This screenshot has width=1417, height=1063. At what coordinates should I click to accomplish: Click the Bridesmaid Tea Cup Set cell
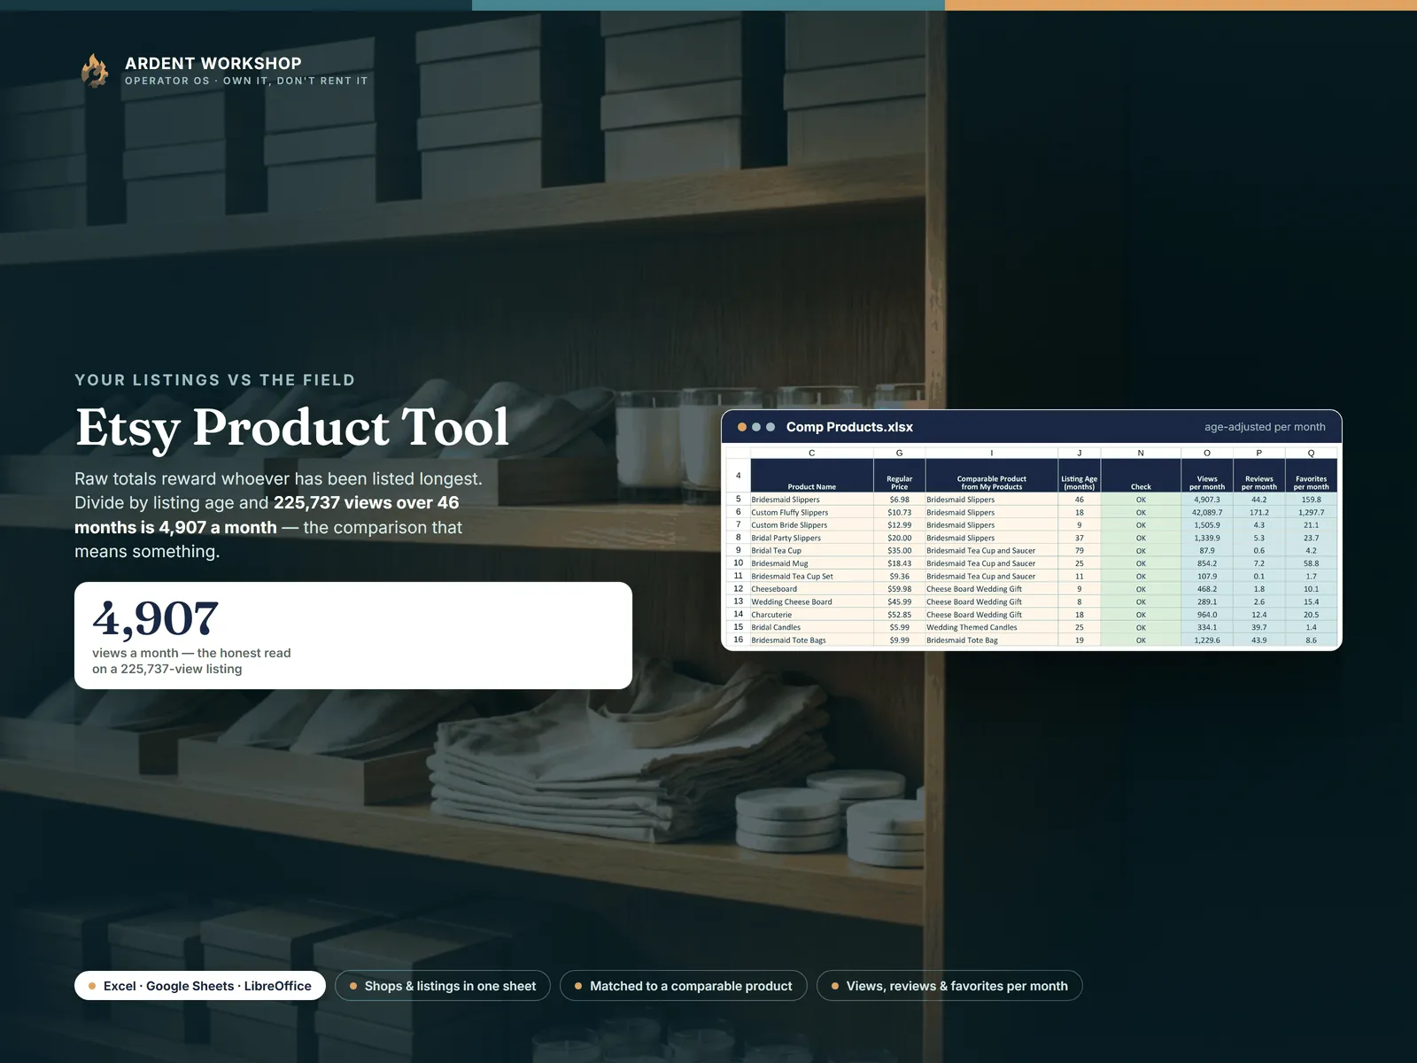[x=812, y=577]
